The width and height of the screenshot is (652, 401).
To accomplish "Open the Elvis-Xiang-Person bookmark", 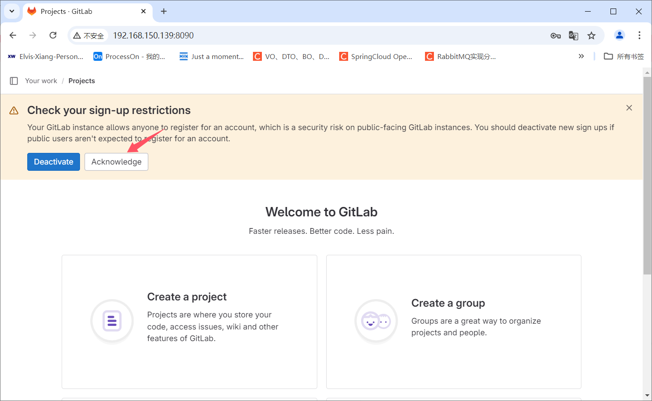I will [46, 56].
